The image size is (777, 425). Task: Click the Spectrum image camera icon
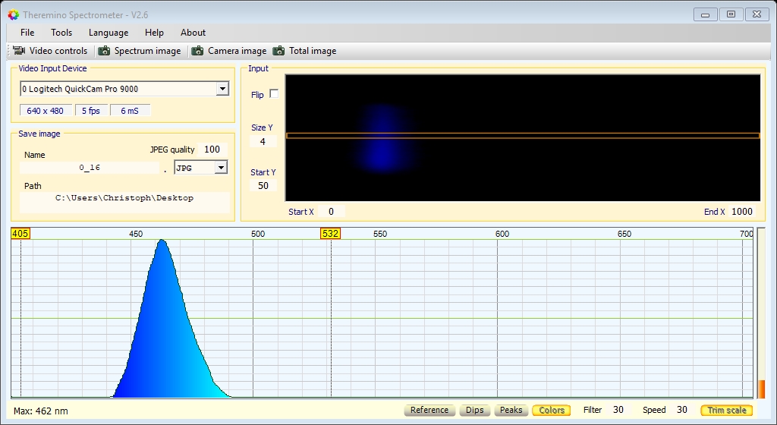click(104, 51)
